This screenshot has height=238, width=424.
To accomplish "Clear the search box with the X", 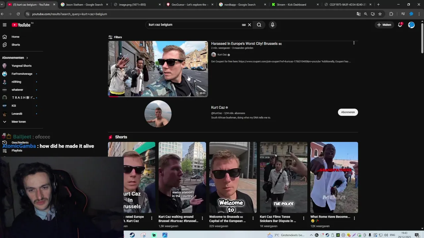I will [249, 25].
